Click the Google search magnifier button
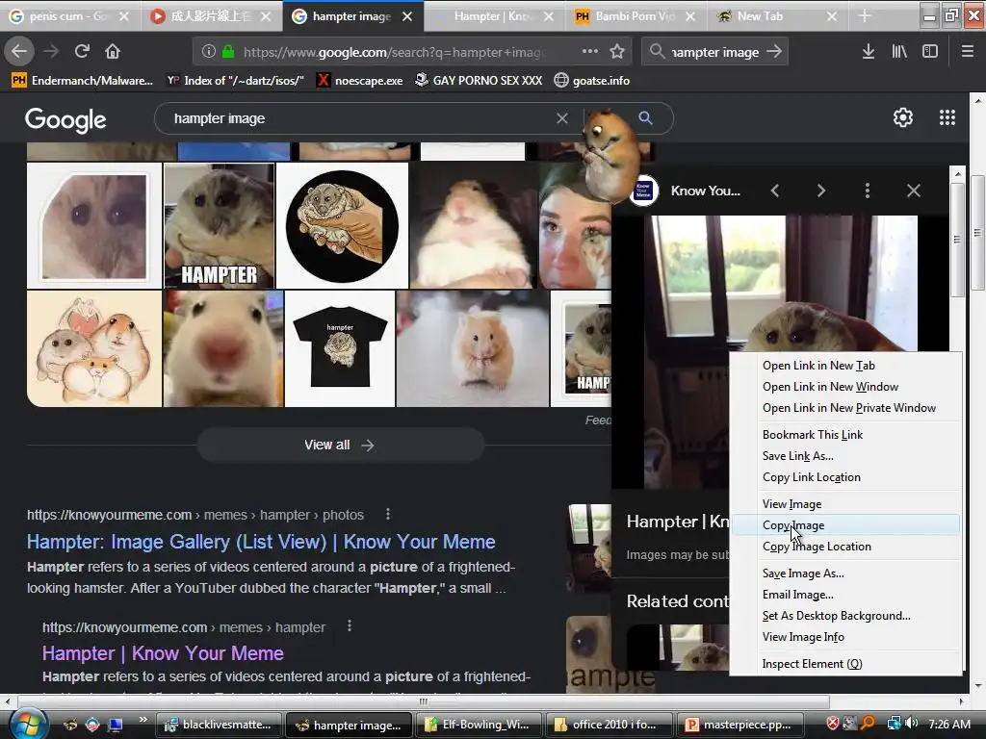Viewport: 986px width, 739px height. [645, 117]
